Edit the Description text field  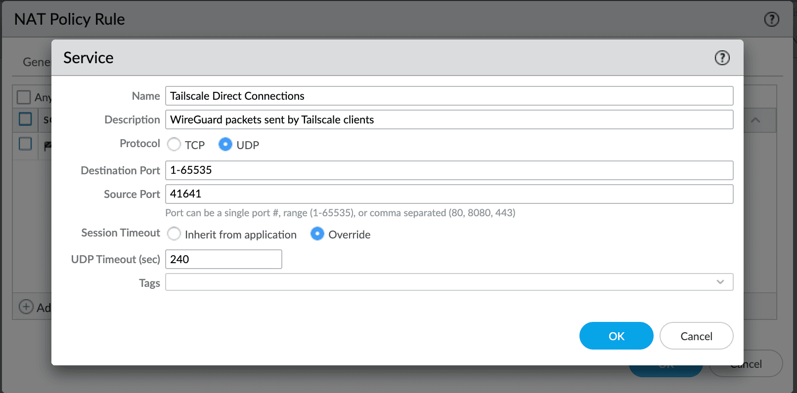coord(449,119)
